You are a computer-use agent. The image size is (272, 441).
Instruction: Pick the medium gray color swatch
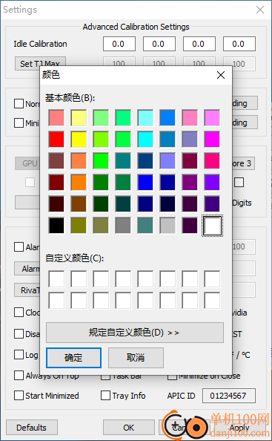(123, 225)
